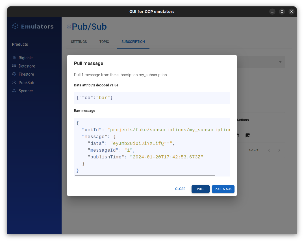Select the Subscription tab
Screen dimensions: 304x242
133,42
